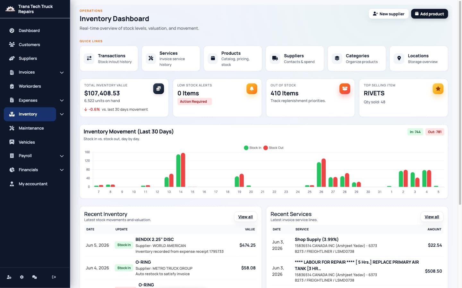This screenshot has height=288, width=462.
Task: Expand the Expenses submenu chevron
Action: click(62, 100)
